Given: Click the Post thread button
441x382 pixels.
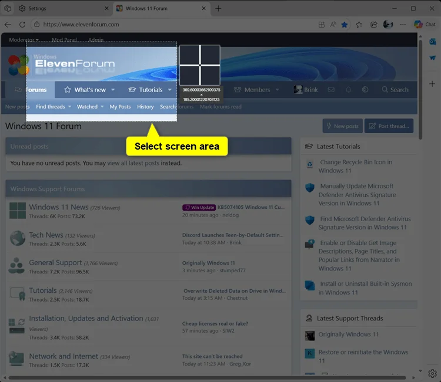Looking at the screenshot, I should click(x=389, y=126).
